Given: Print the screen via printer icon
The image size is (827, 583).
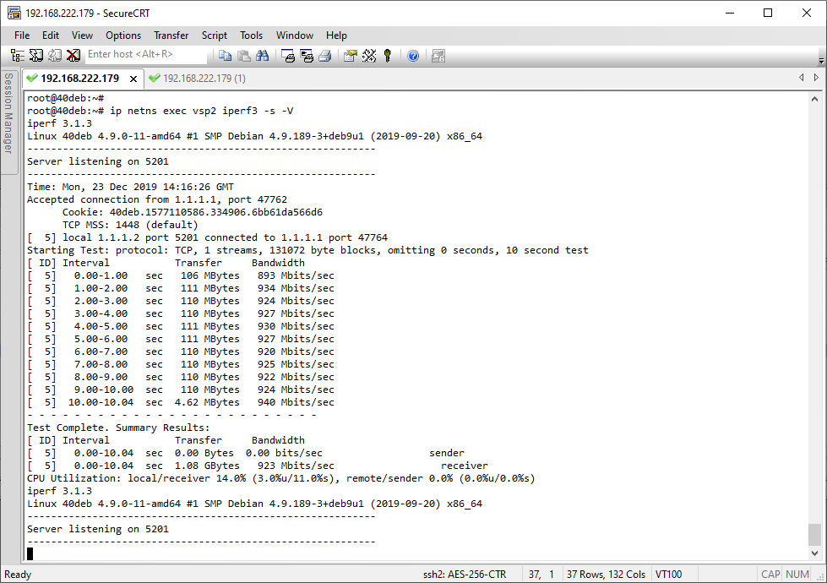Looking at the screenshot, I should (327, 55).
